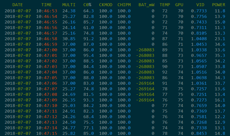Click the VID value 0.8453

[199, 133]
